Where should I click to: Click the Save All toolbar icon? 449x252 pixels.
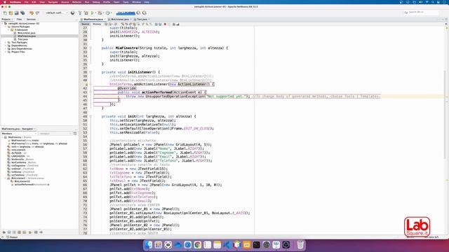(22, 13)
